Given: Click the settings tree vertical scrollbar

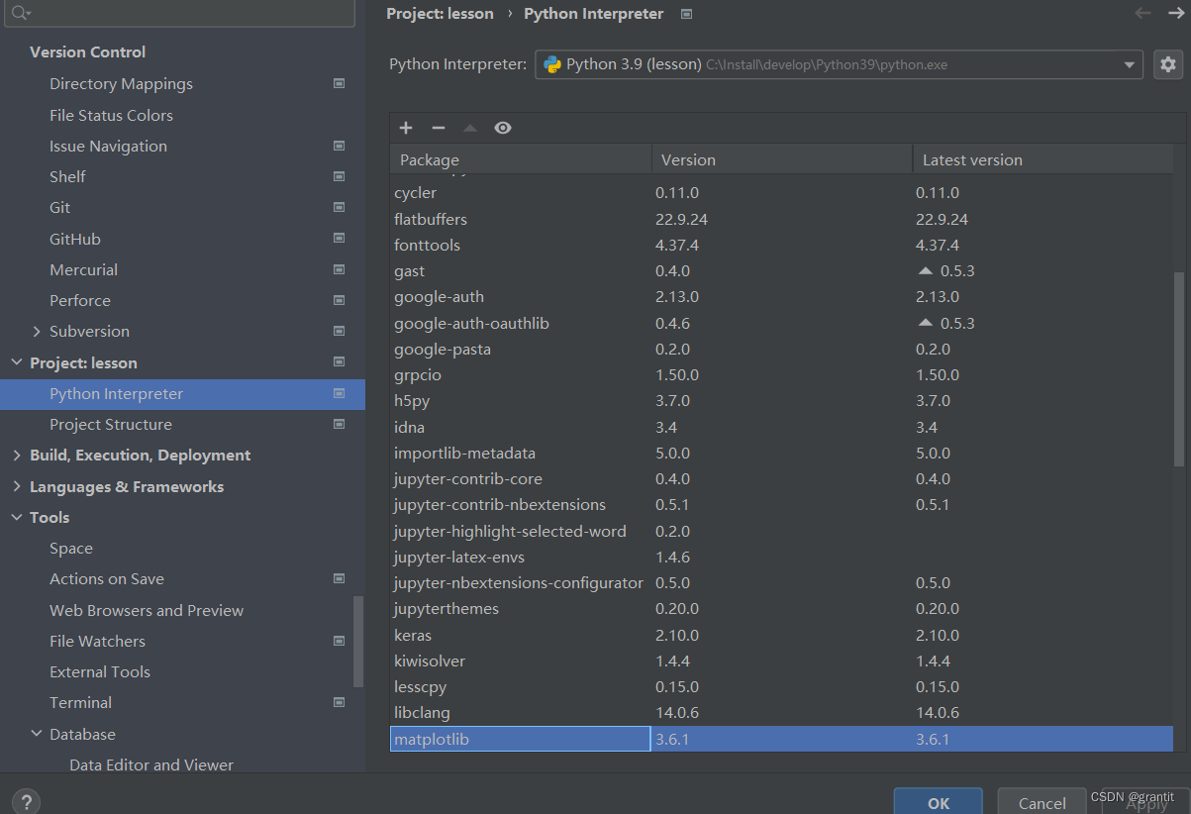Looking at the screenshot, I should [358, 642].
